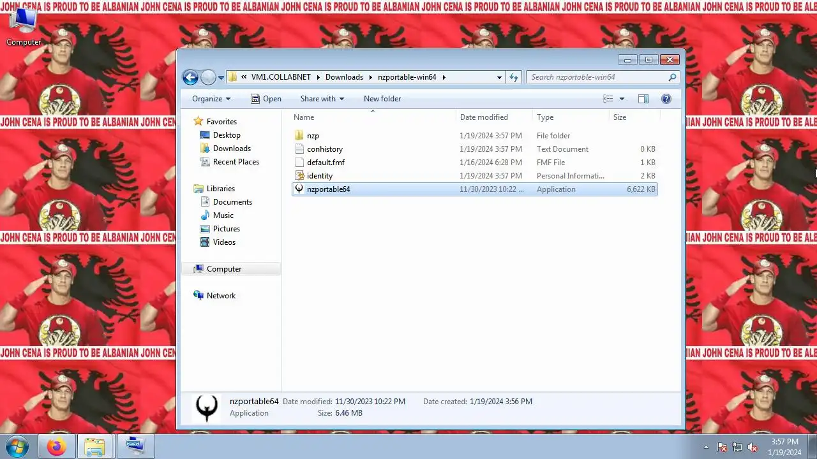Select the nzp folder icon

click(299, 136)
